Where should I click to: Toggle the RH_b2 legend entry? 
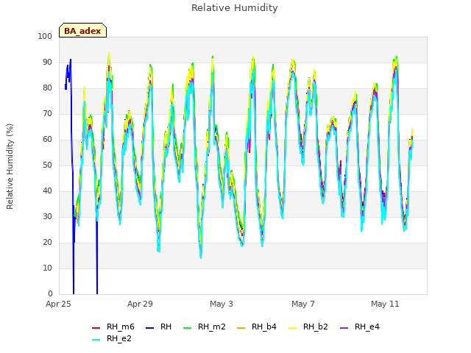[308, 327]
